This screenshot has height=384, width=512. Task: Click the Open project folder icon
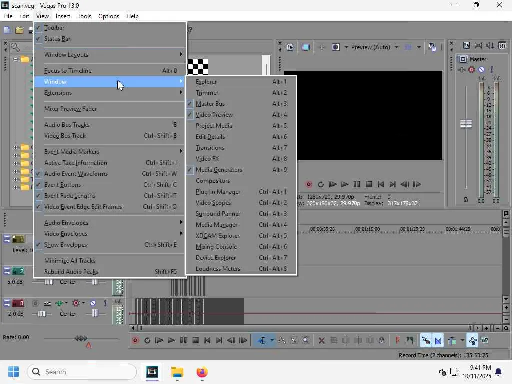19,30
